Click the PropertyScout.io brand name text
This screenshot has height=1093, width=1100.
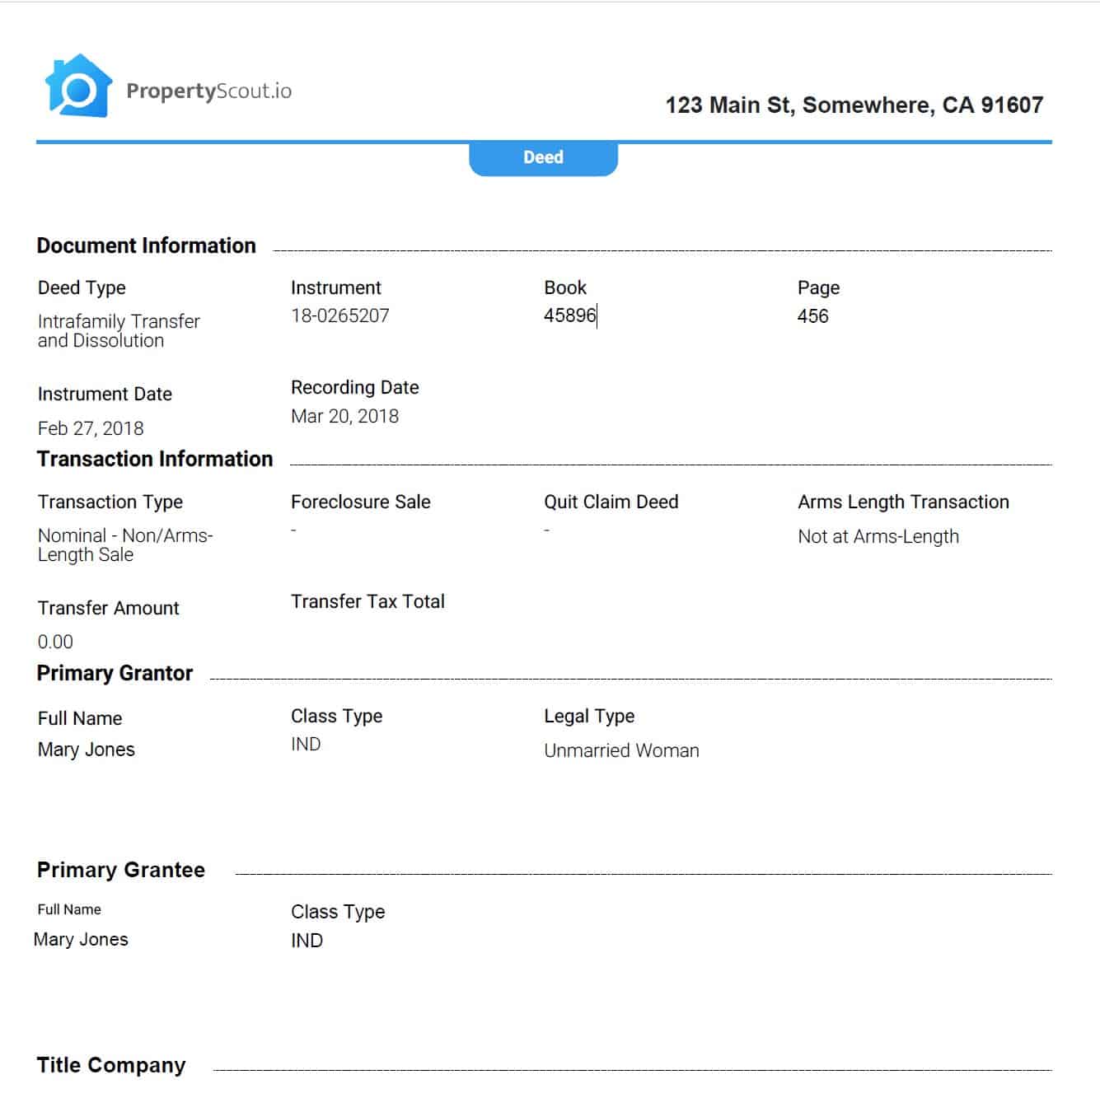click(208, 91)
